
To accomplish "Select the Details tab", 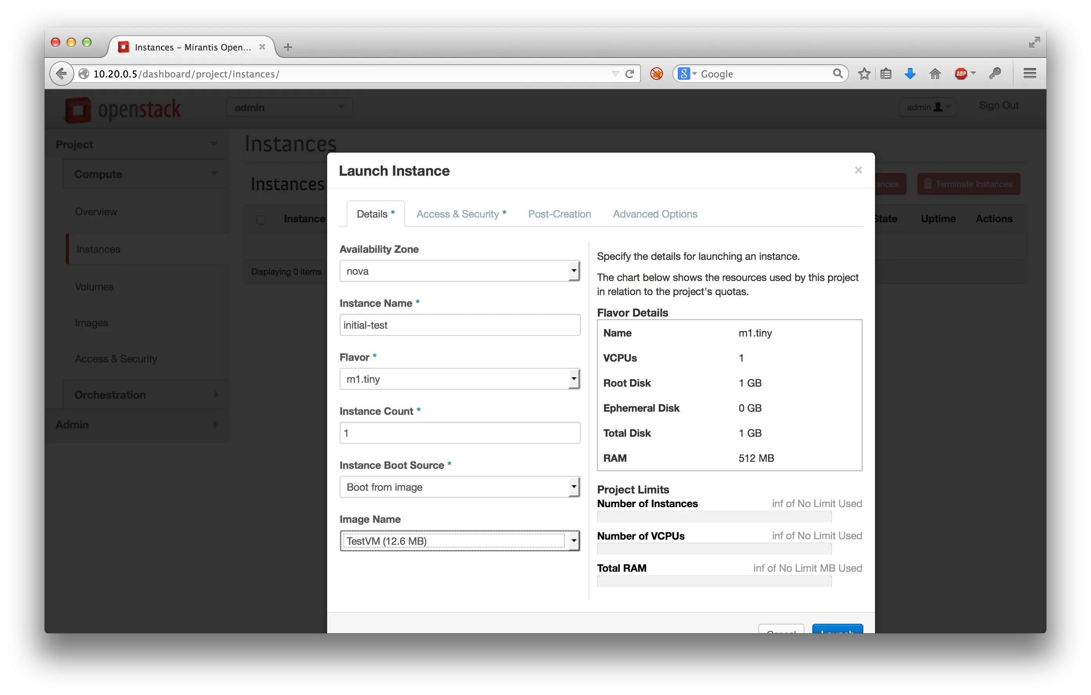I will (376, 214).
